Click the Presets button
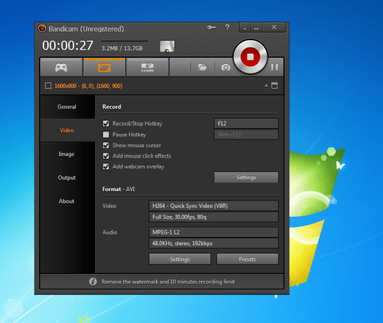 tap(247, 259)
